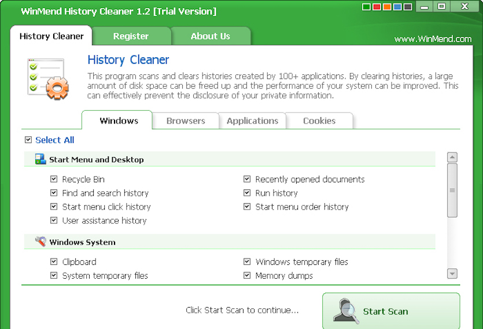
Task: Click the scrollbar down arrow
Action: tap(452, 274)
